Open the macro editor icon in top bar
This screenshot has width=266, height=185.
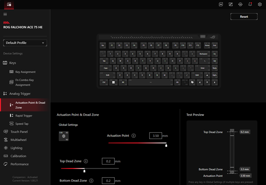click(x=231, y=5)
